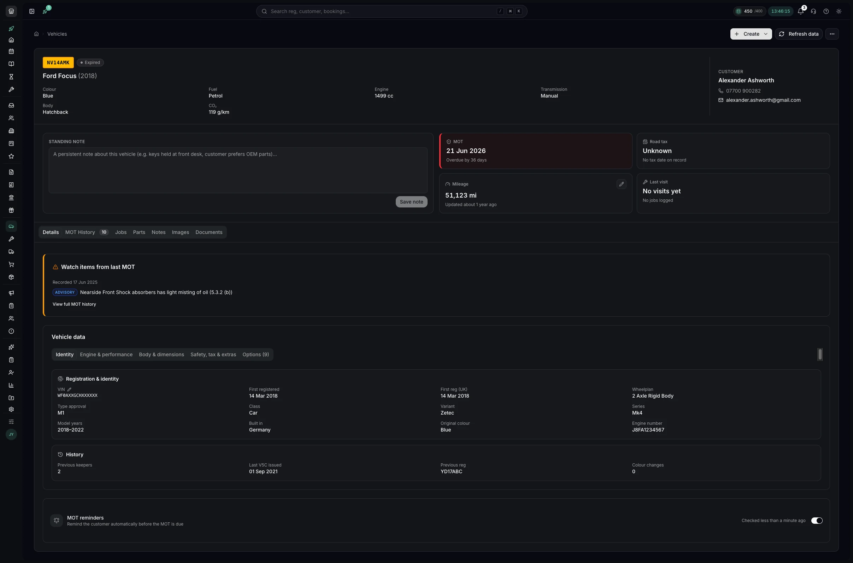Image resolution: width=853 pixels, height=563 pixels.
Task: Open the shopping cart sidebar icon
Action: coord(11,265)
